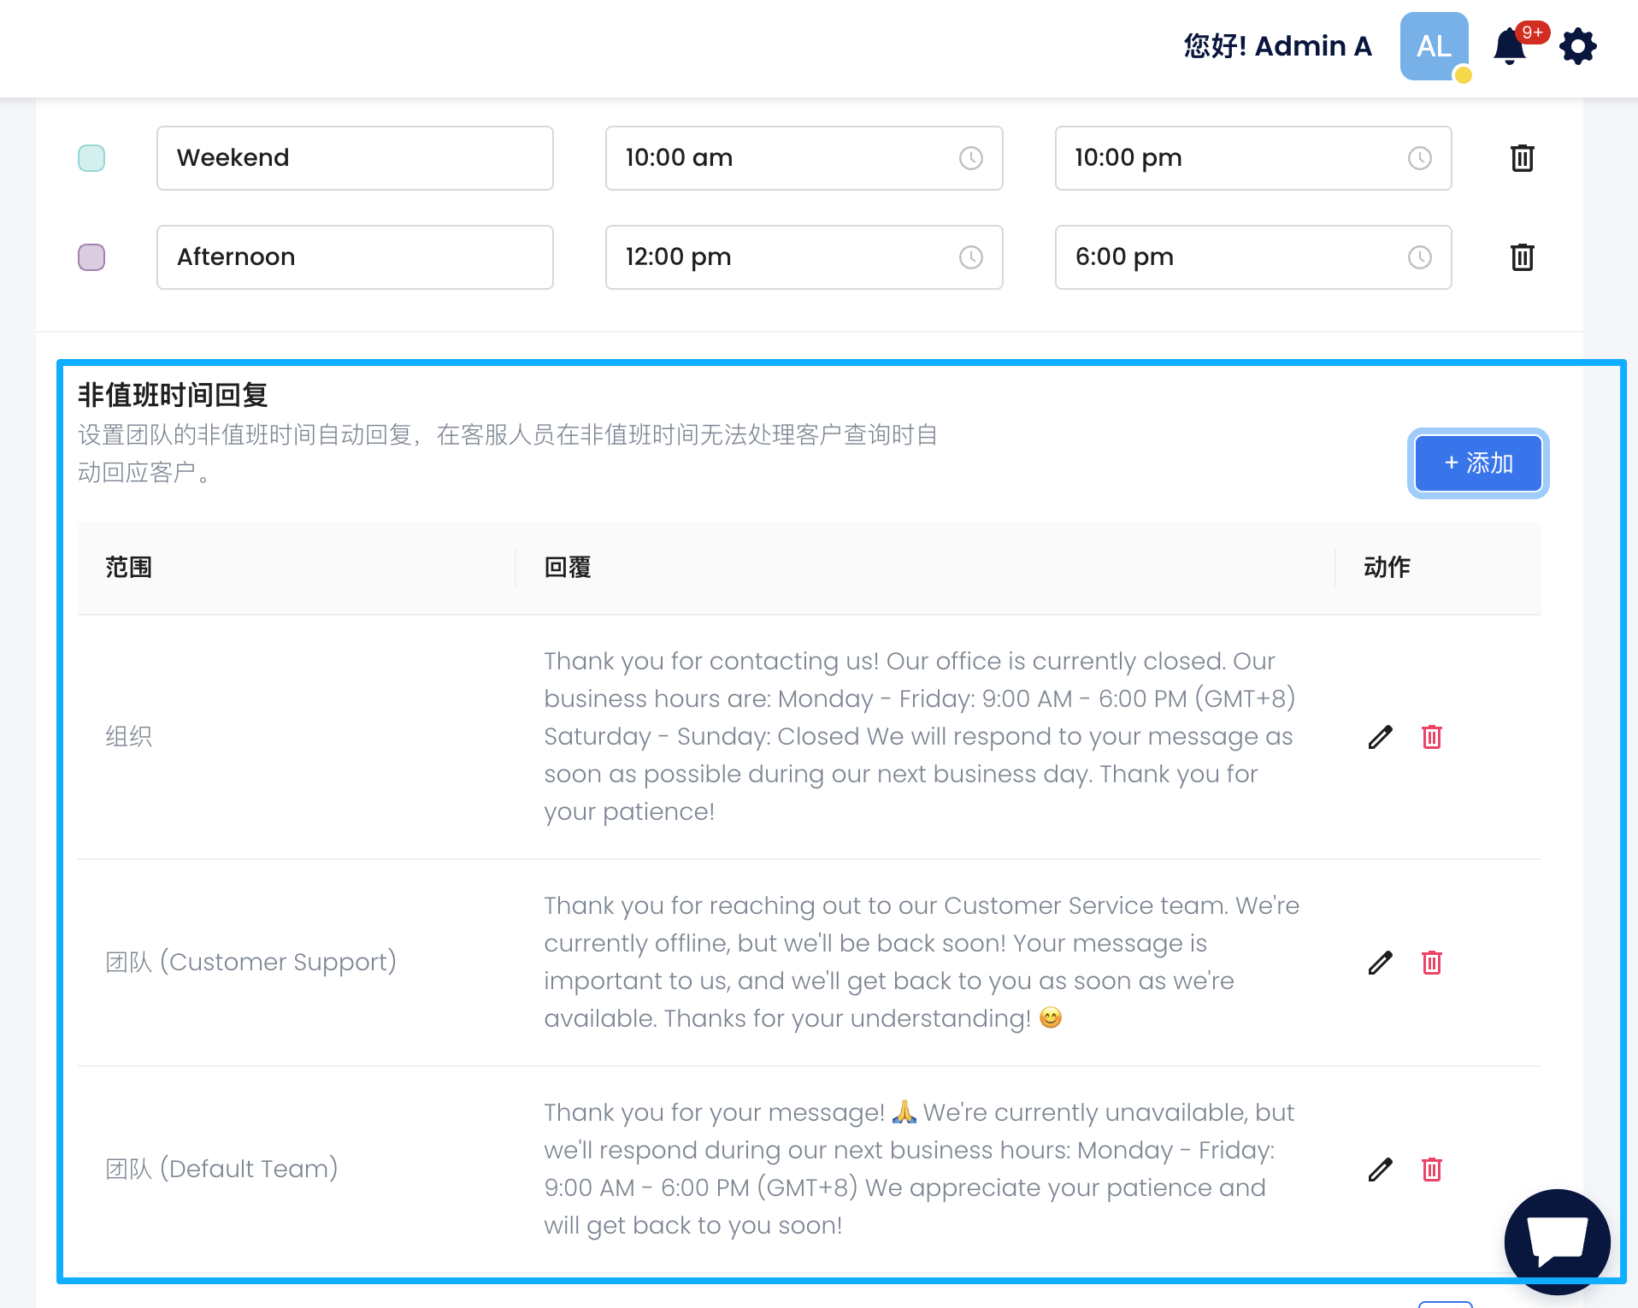Delete the Afternoon shift row
Image resolution: width=1638 pixels, height=1308 pixels.
pos(1522,257)
